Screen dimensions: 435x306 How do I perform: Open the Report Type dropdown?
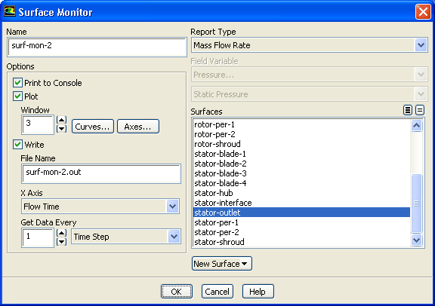(421, 45)
